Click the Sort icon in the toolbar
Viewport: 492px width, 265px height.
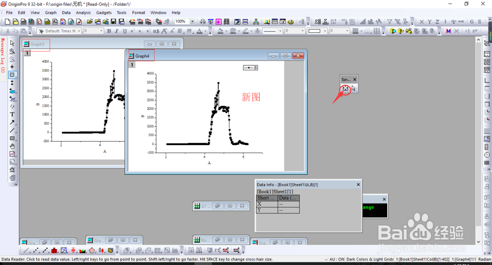coord(334,21)
